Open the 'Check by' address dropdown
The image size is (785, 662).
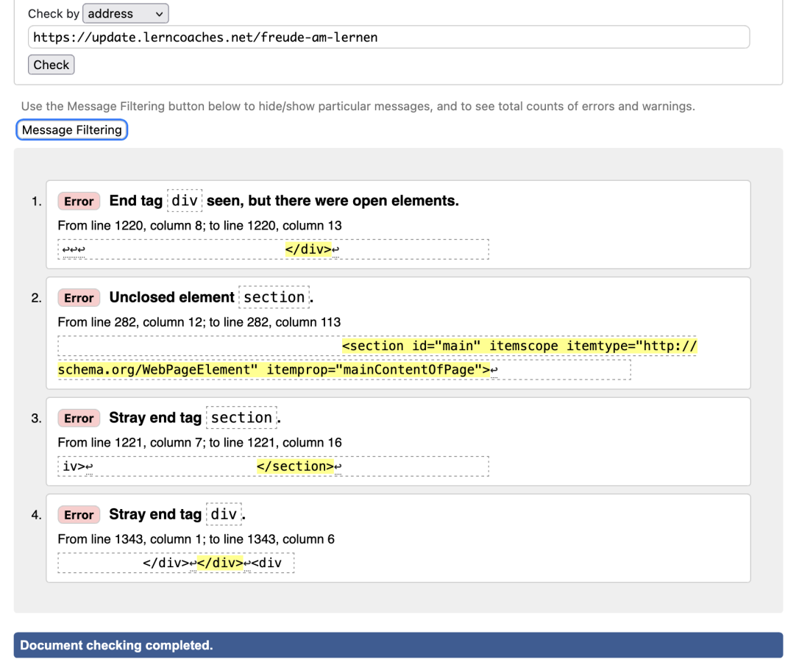point(125,14)
